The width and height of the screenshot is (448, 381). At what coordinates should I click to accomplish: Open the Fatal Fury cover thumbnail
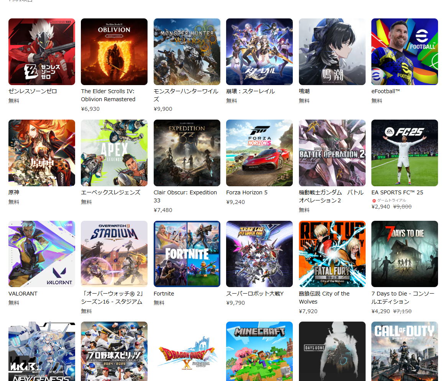pyautogui.click(x=332, y=254)
